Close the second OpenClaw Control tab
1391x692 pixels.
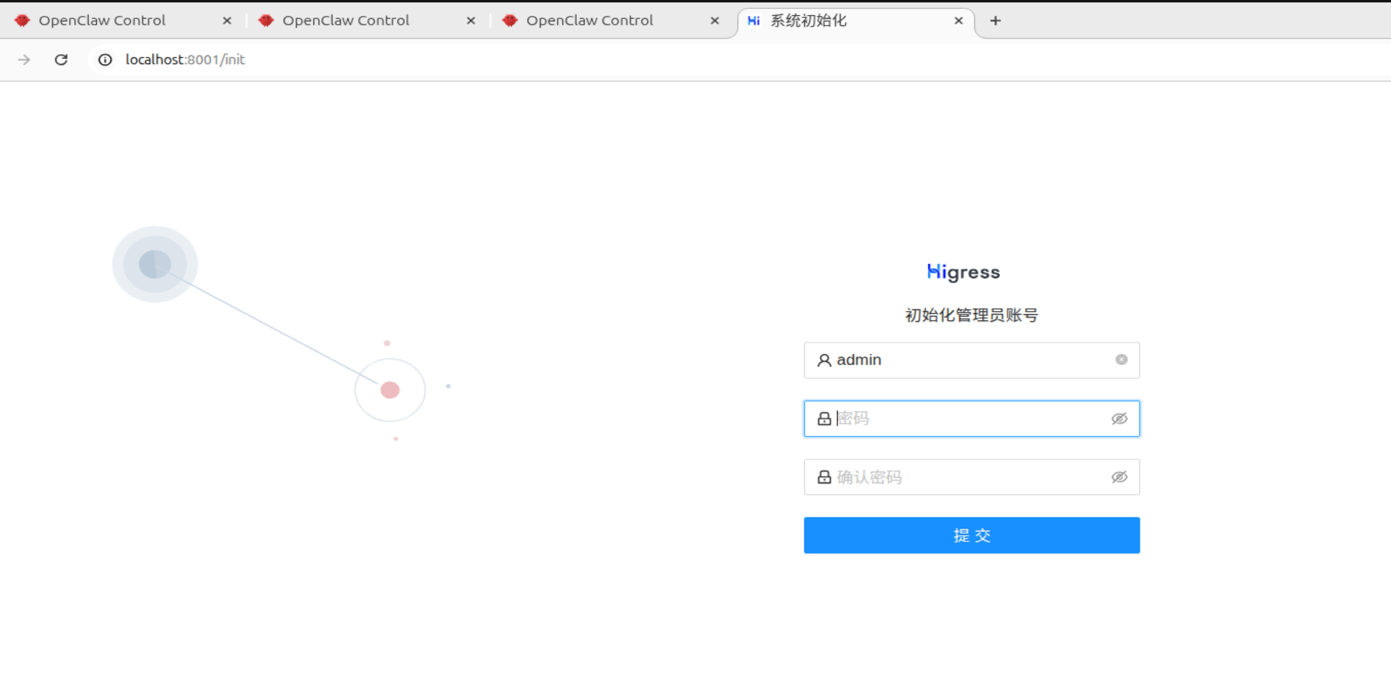[x=471, y=21]
